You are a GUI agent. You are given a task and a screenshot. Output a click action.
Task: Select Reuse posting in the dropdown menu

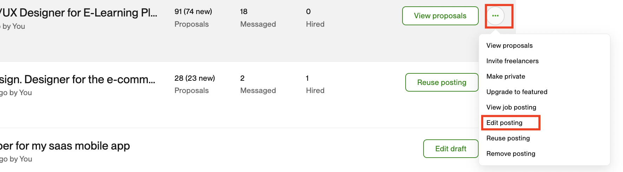tap(508, 138)
